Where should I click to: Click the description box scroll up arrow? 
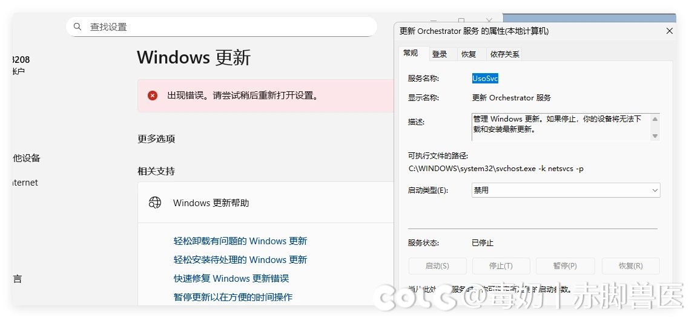[655, 119]
